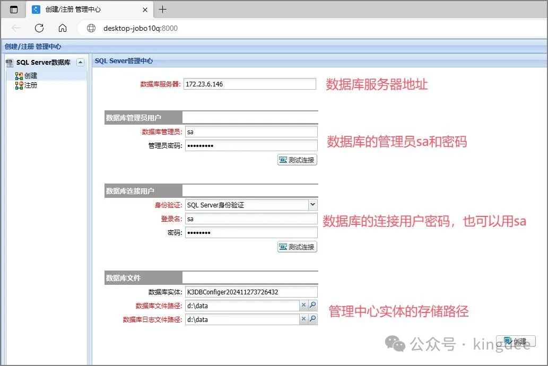
Task: Click the 数据库管理员用户 section header
Action: [143, 118]
